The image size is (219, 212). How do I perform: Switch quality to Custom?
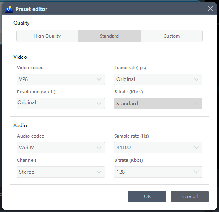(x=172, y=36)
